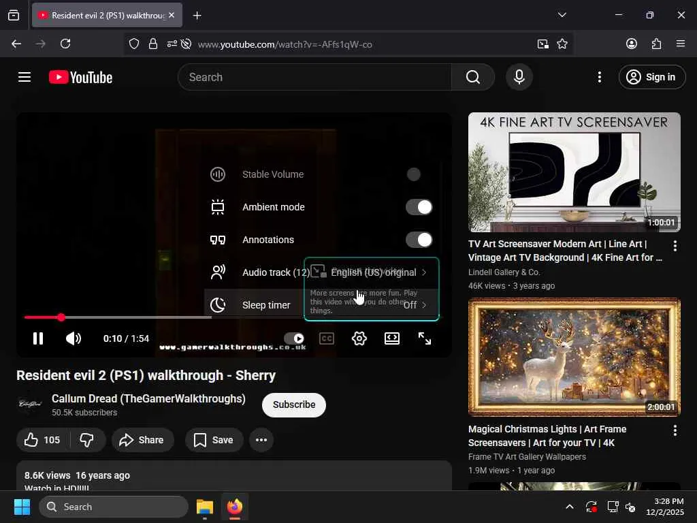Save video to playlist

214,440
